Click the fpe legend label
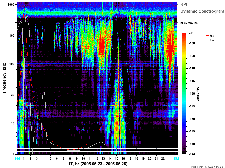225x168 pixels. pyautogui.click(x=212, y=40)
